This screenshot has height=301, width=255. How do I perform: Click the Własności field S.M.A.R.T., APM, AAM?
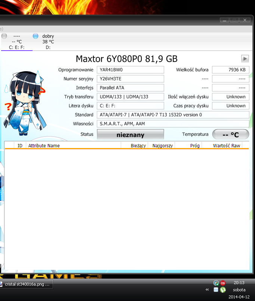173,124
